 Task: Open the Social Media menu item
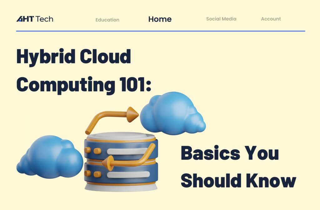(221, 19)
